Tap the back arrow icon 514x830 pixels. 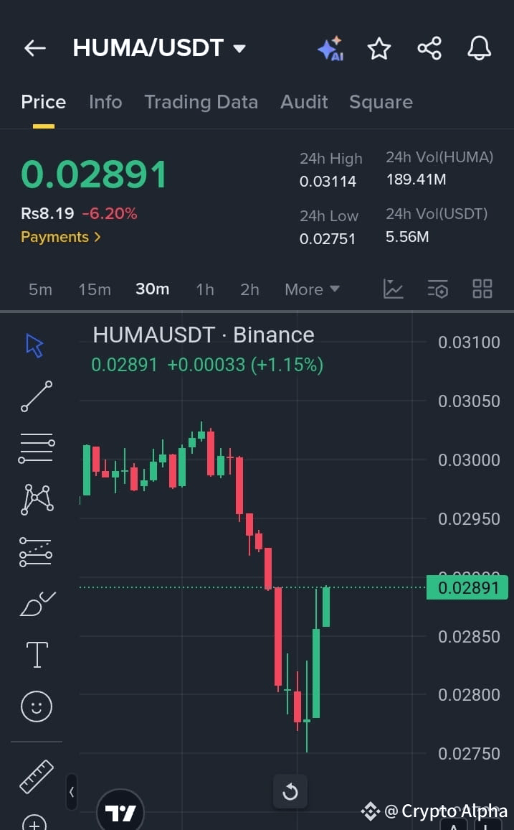pos(35,48)
